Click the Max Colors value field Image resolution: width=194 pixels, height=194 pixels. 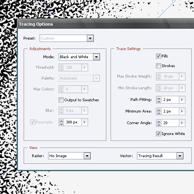point(73,89)
